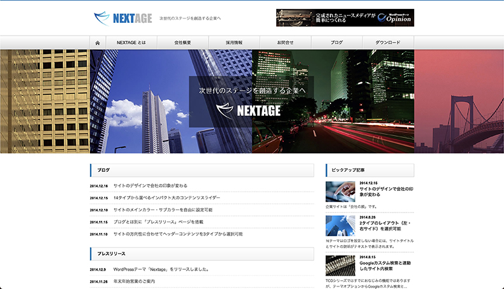
Task: Open the skyscraper thumbnail of 2014.8.26 pickup
Action: pos(340,226)
